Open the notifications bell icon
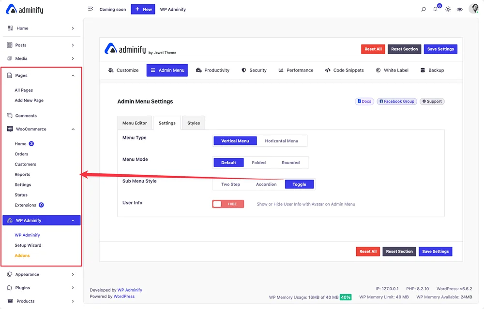 point(435,9)
